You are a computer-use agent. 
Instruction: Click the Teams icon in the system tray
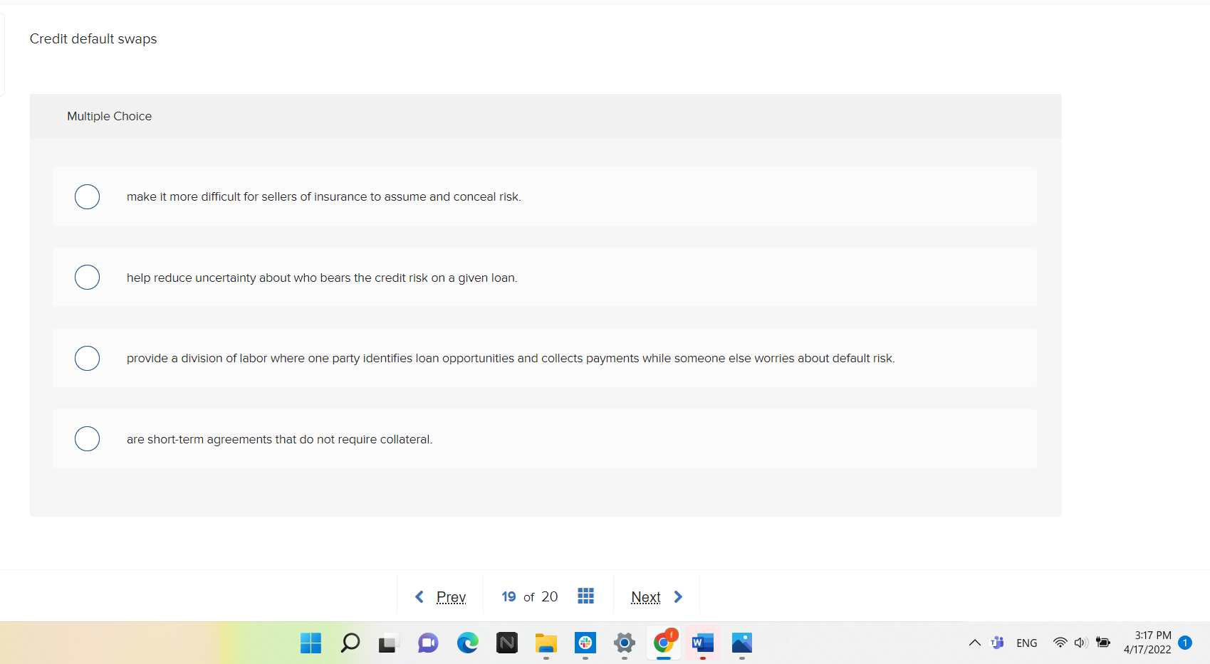click(997, 643)
